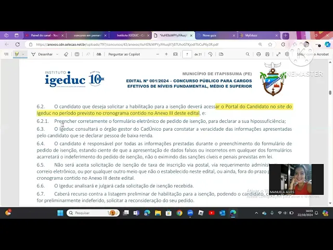This screenshot has width=333, height=250.
Task: Close the MyEduzz tab
Action: (x=276, y=35)
